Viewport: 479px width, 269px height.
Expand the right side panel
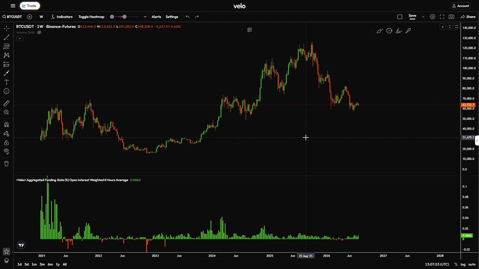pyautogui.click(x=477, y=140)
